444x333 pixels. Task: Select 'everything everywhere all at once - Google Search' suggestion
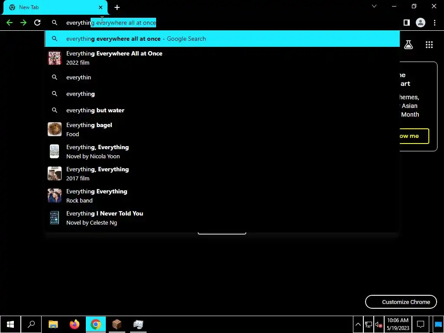tap(222, 39)
